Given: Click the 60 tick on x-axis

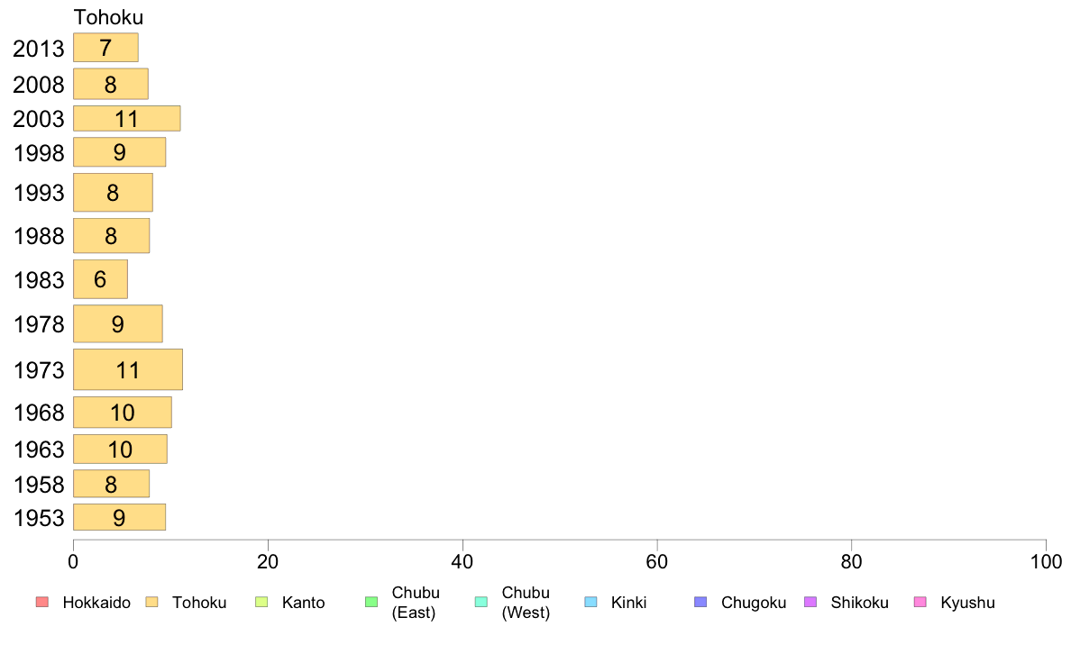Looking at the screenshot, I should [657, 562].
